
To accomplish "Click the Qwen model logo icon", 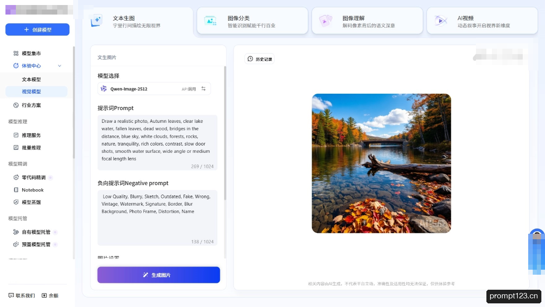I will coord(104,89).
